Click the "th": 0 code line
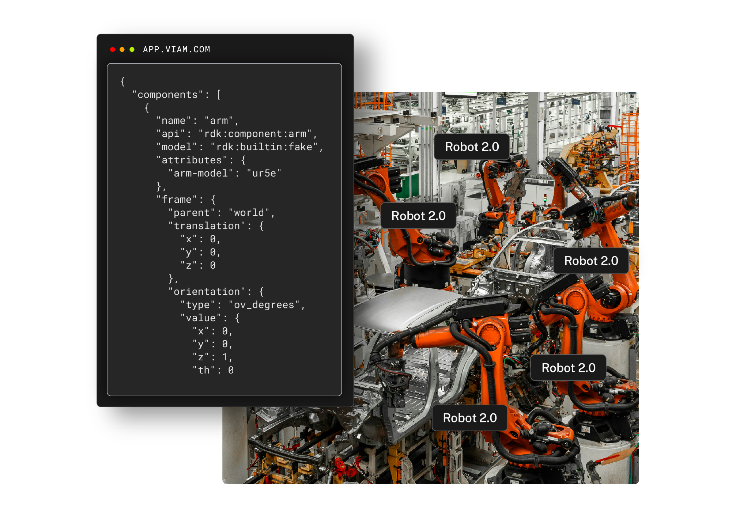This screenshot has height=527, width=736. coord(213,370)
